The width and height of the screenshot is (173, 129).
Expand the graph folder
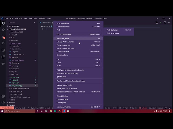click(13, 38)
